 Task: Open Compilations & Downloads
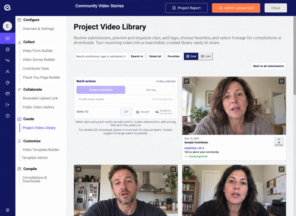click(35, 179)
